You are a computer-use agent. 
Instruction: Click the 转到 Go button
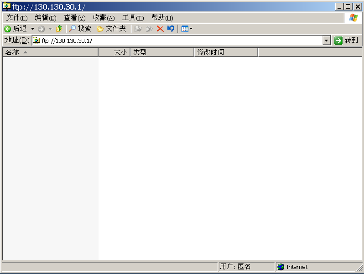pyautogui.click(x=346, y=41)
